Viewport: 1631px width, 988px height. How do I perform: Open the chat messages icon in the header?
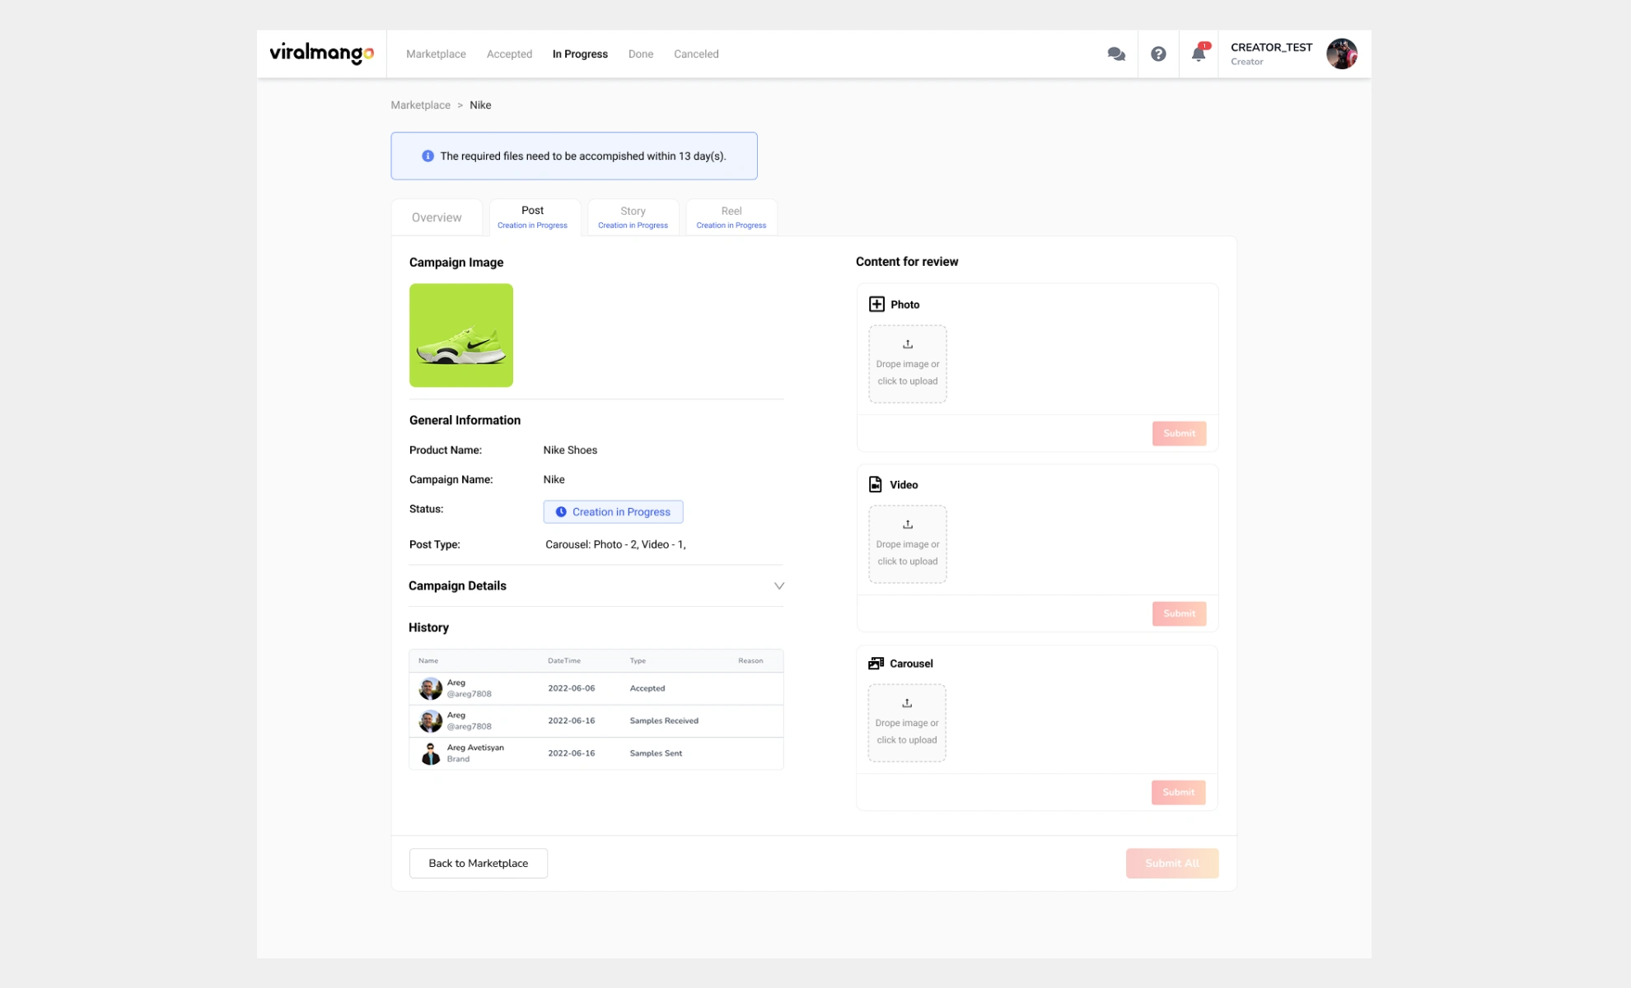pos(1116,53)
